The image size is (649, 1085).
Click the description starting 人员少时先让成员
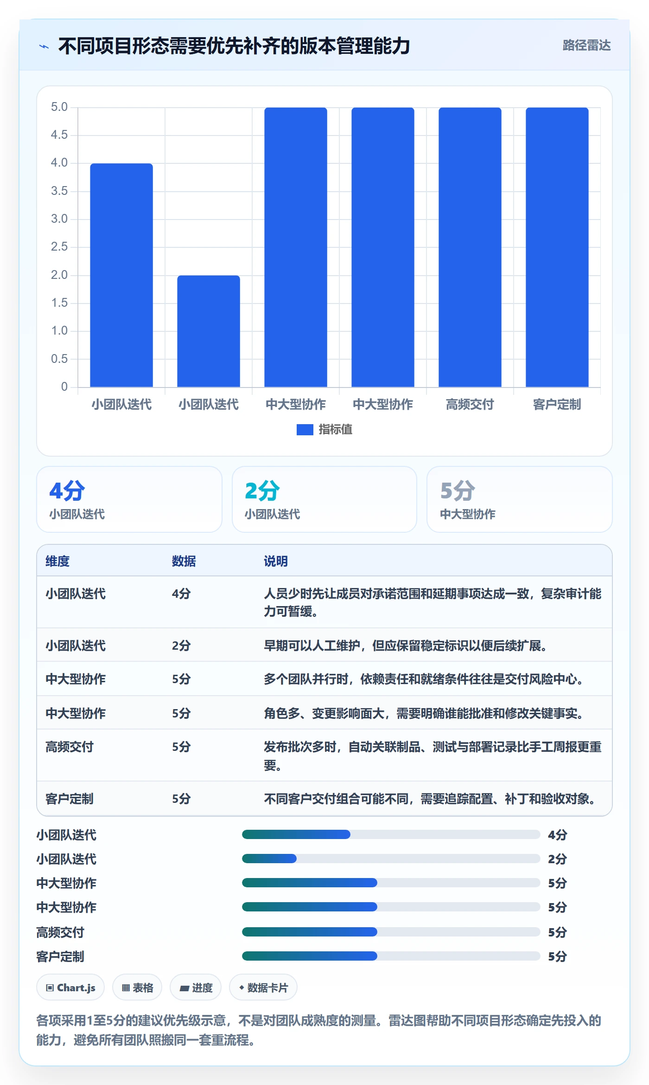point(433,602)
